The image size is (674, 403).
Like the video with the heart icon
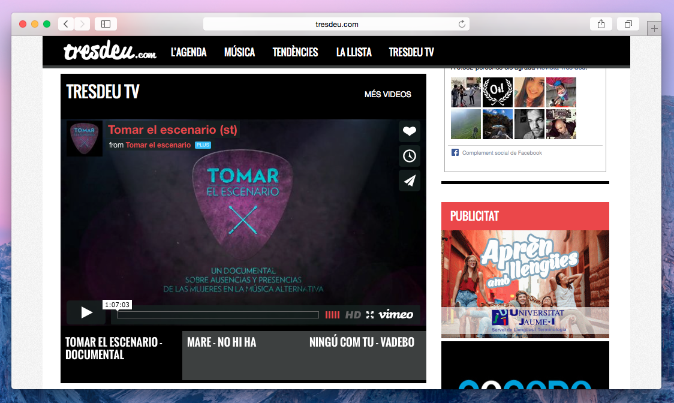click(409, 131)
